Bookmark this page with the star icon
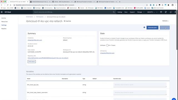Screen dimensions: 178x100 tap(147, 5)
